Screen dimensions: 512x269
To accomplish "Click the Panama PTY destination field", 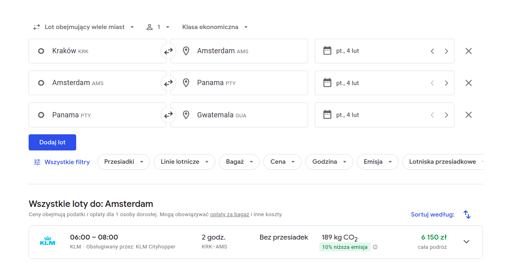I will (x=239, y=83).
